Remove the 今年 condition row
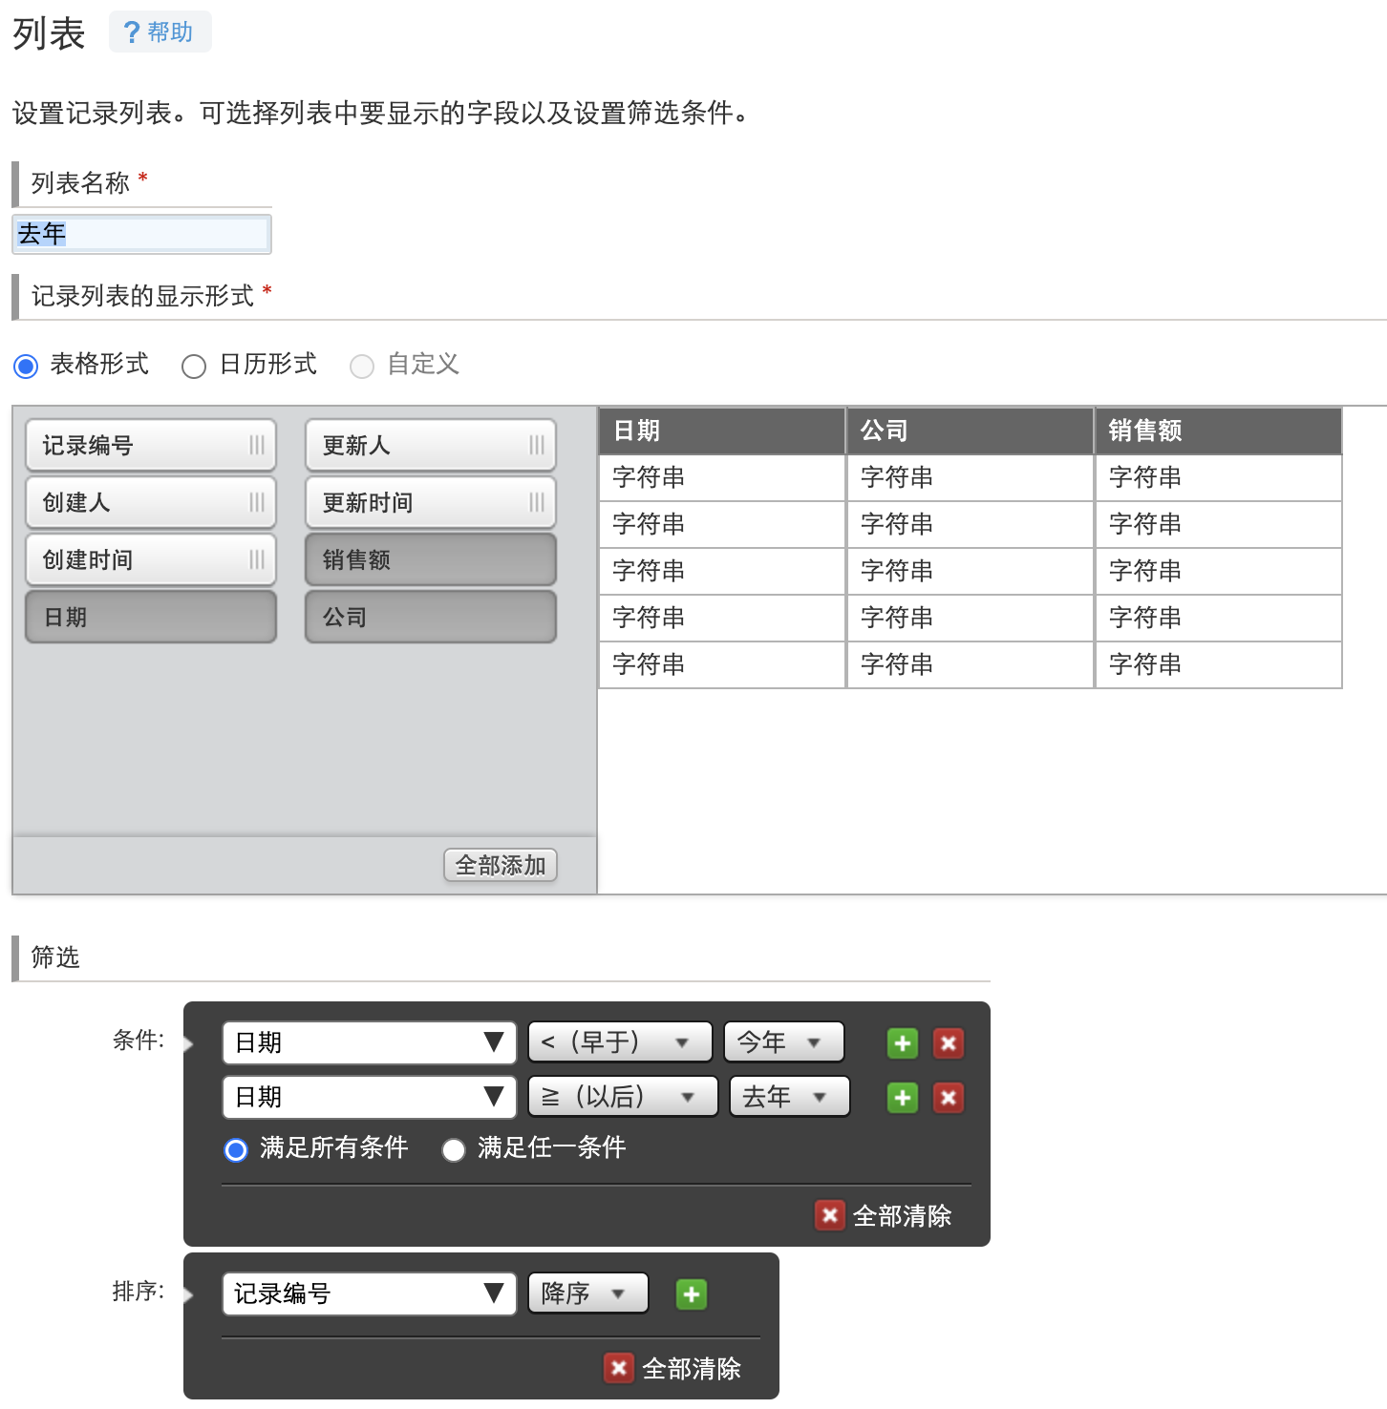This screenshot has width=1387, height=1409. pyautogui.click(x=949, y=1043)
